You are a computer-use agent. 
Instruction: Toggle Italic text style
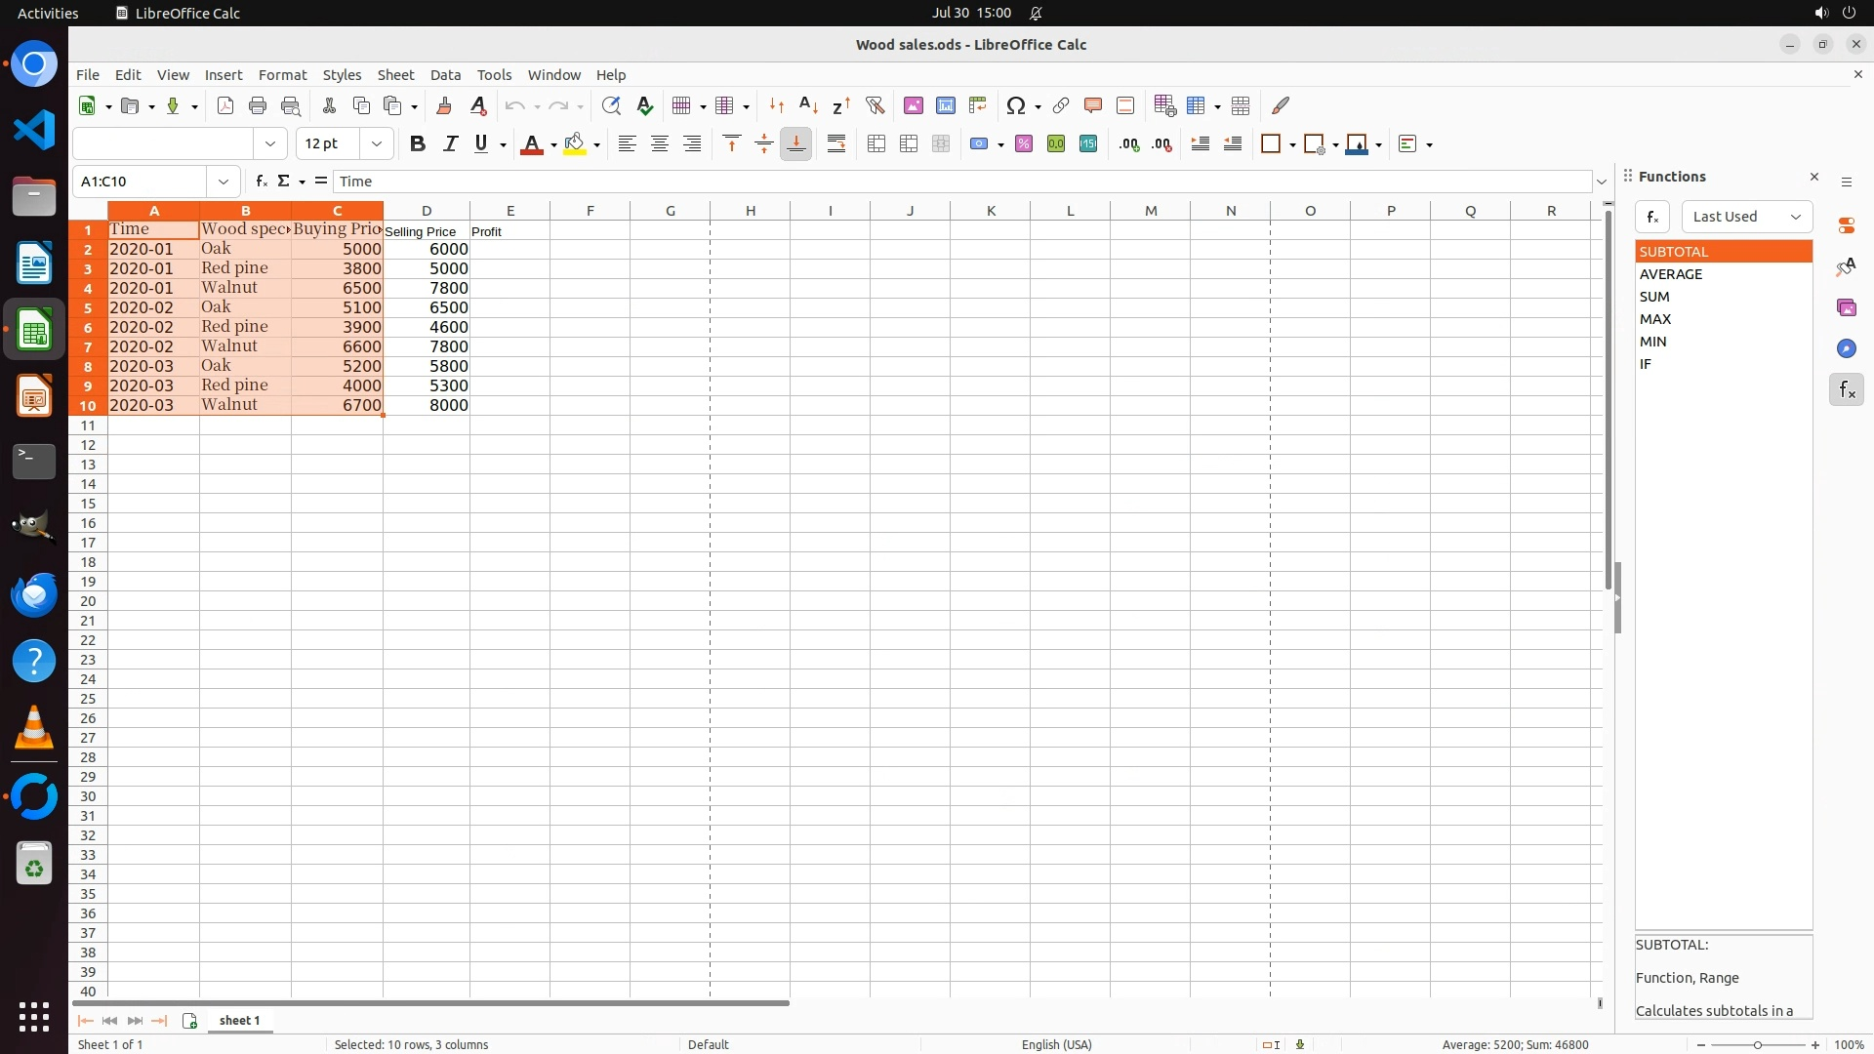pyautogui.click(x=450, y=144)
